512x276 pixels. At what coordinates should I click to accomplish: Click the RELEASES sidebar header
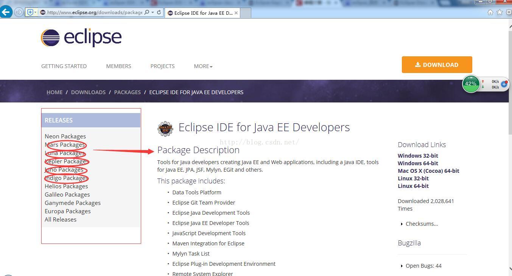91,120
